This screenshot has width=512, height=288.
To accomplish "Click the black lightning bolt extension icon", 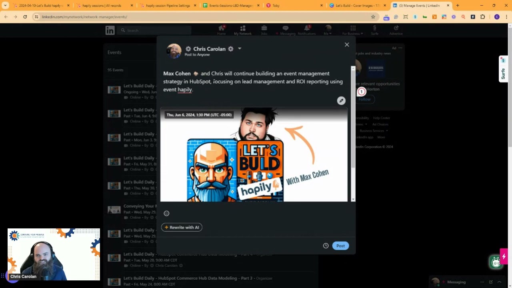I will click(x=473, y=17).
